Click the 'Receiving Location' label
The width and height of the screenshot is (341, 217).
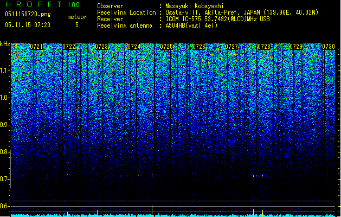pos(126,12)
